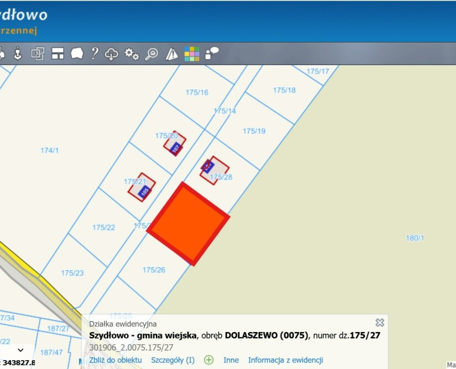Click the cloud download icon
Screen dimensions: 456x369
(x=112, y=54)
